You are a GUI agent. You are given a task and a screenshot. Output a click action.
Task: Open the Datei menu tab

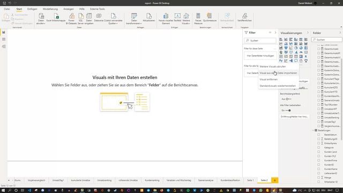pos(7,9)
